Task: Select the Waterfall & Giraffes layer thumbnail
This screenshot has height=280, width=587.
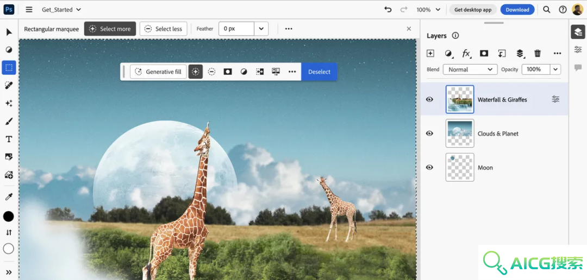Action: coord(460,99)
